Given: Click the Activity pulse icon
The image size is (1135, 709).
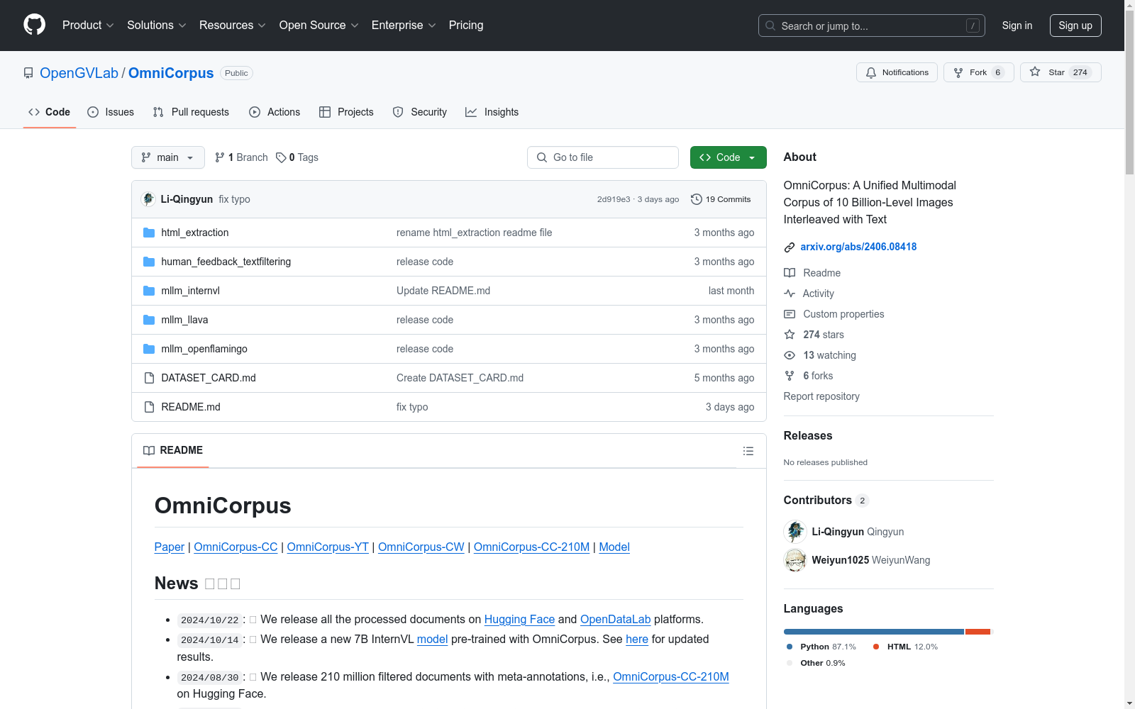Looking at the screenshot, I should (790, 294).
